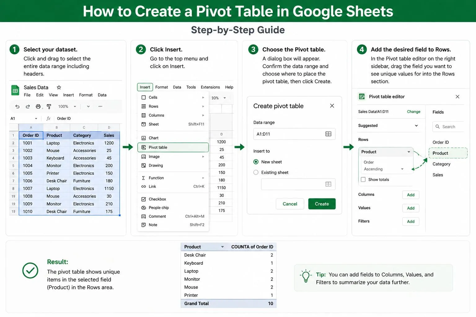Open the Ascending order dropdown
Screen dimensions: 476x317
pyautogui.click(x=402, y=169)
